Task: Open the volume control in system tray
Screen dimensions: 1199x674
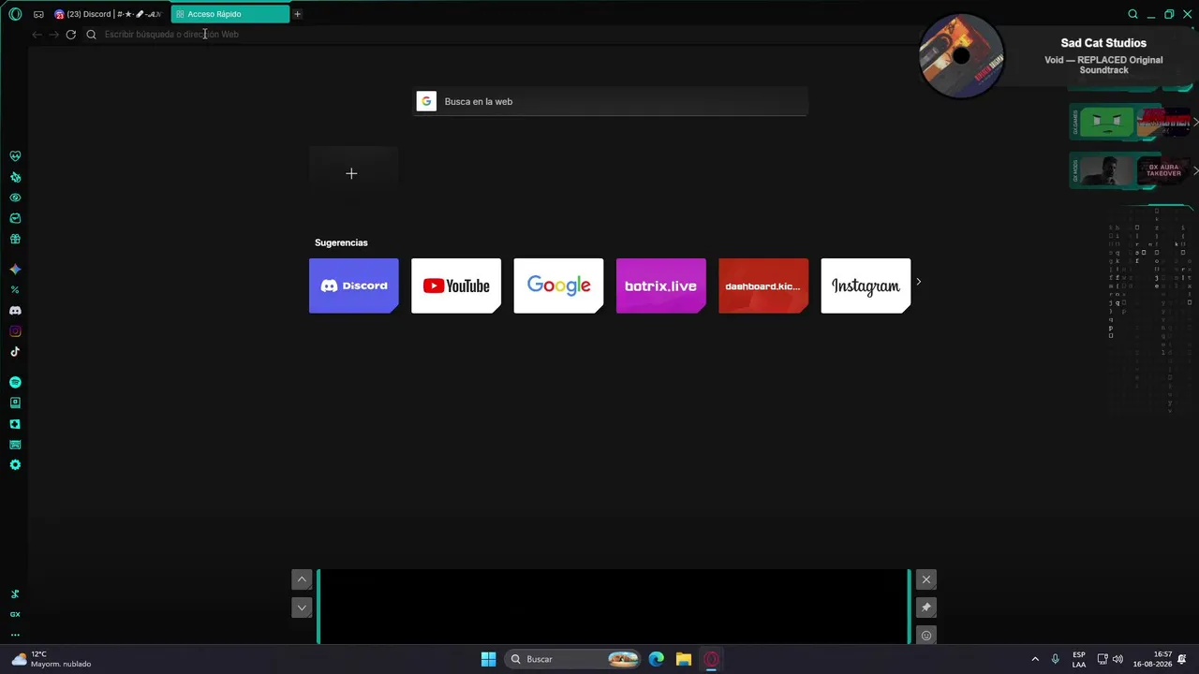Action: (x=1117, y=659)
